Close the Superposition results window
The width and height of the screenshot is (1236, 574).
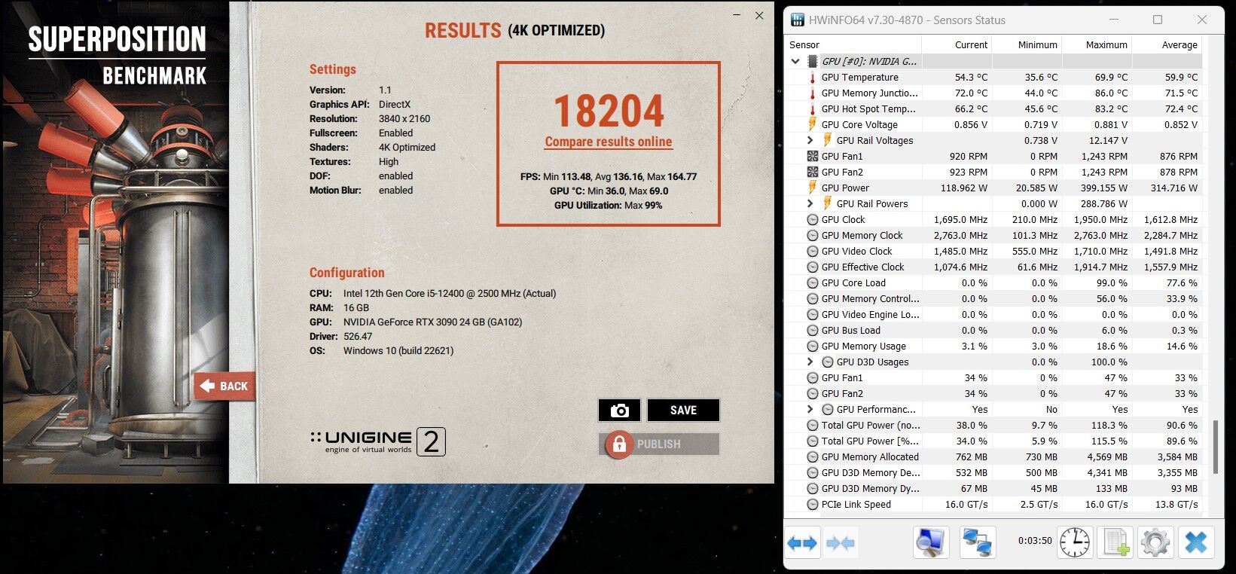759,15
